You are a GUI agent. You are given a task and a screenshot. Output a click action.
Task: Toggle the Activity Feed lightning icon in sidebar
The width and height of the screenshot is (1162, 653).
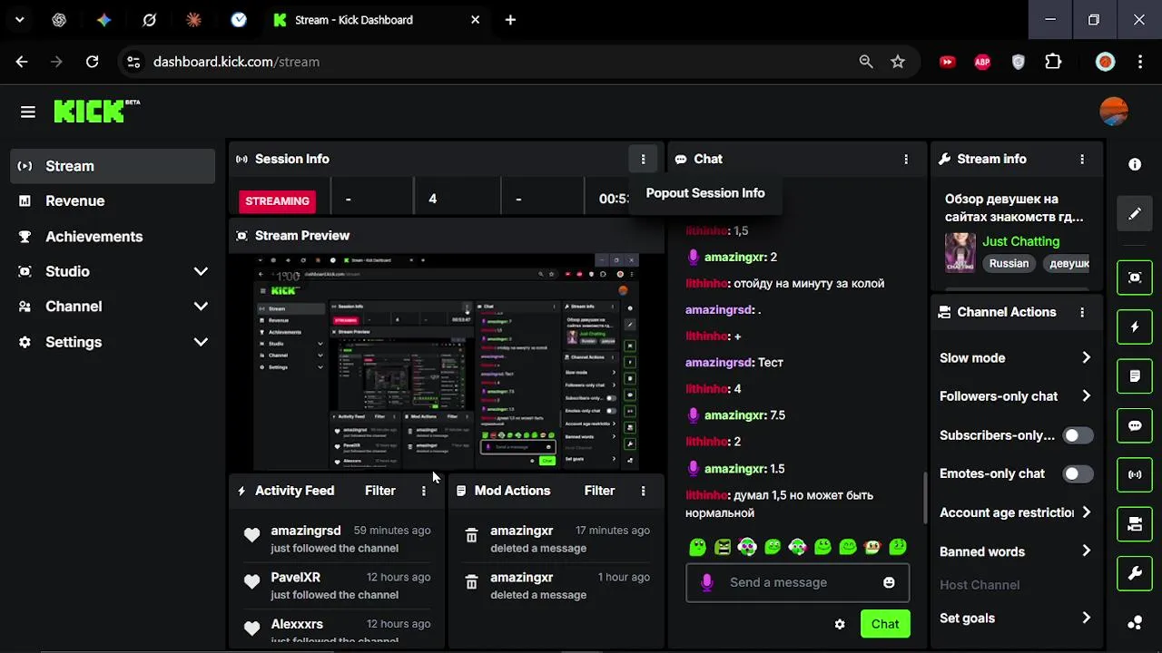pos(1135,326)
